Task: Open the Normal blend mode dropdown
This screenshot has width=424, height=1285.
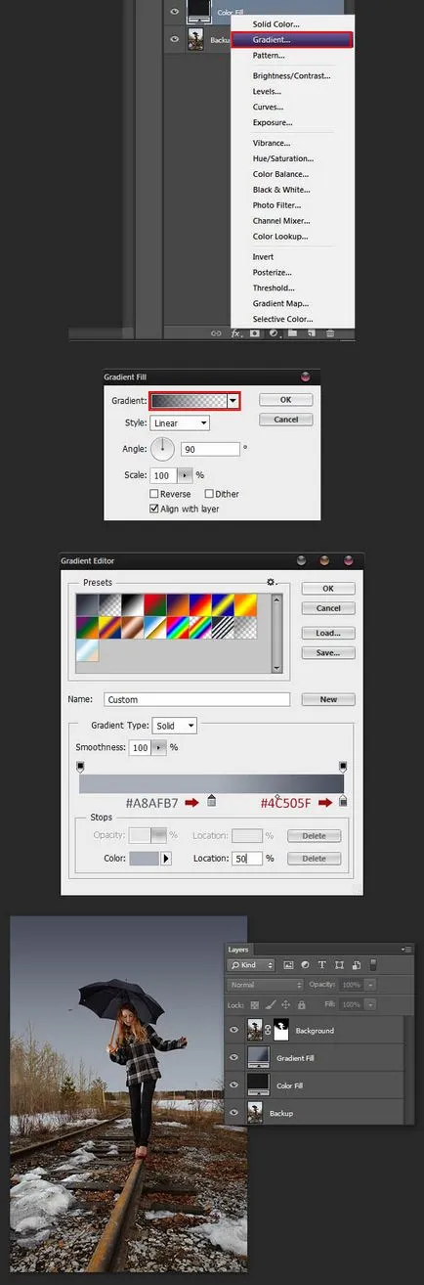Action: point(266,985)
